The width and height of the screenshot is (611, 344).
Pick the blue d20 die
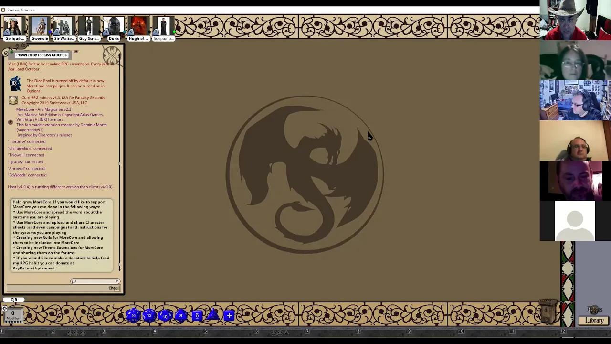click(x=133, y=315)
